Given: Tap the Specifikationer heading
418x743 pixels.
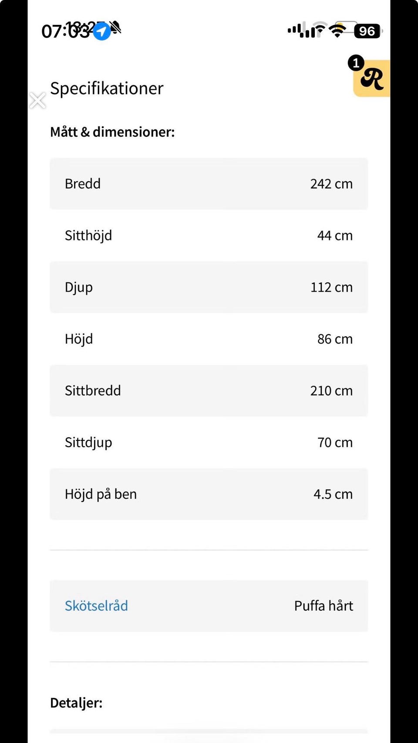Looking at the screenshot, I should [x=107, y=89].
